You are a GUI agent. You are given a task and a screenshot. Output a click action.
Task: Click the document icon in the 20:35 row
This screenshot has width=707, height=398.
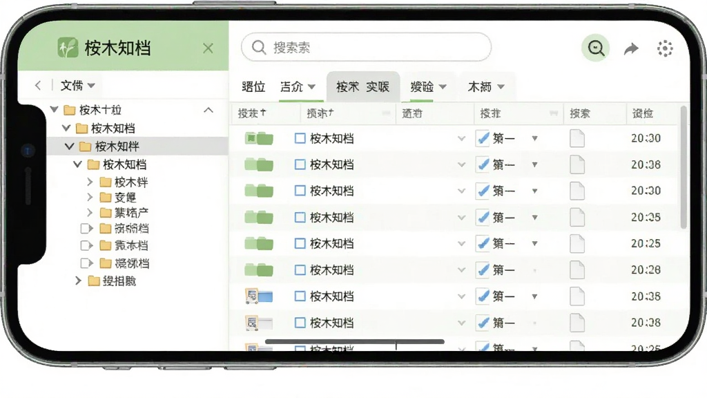coord(577,218)
